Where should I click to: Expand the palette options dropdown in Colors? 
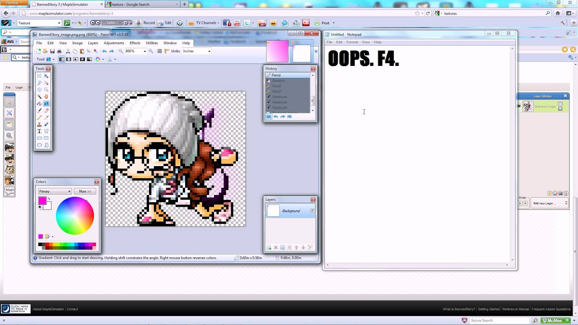52,237
